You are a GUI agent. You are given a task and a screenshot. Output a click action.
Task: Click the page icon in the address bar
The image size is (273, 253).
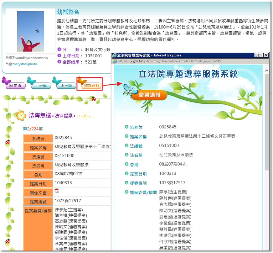(x=115, y=61)
